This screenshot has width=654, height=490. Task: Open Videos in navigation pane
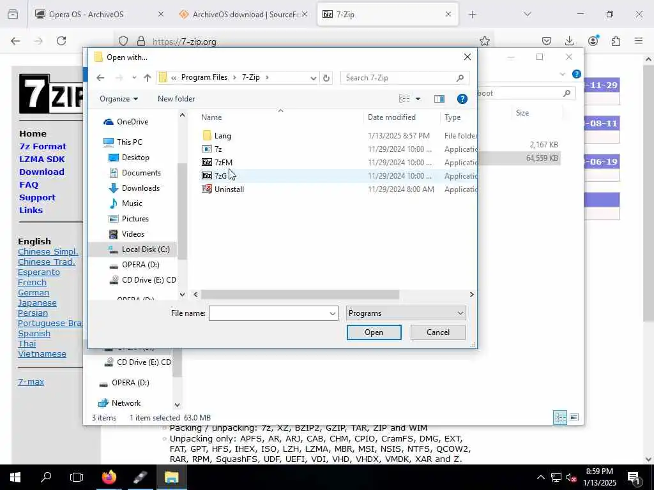[x=127, y=234]
